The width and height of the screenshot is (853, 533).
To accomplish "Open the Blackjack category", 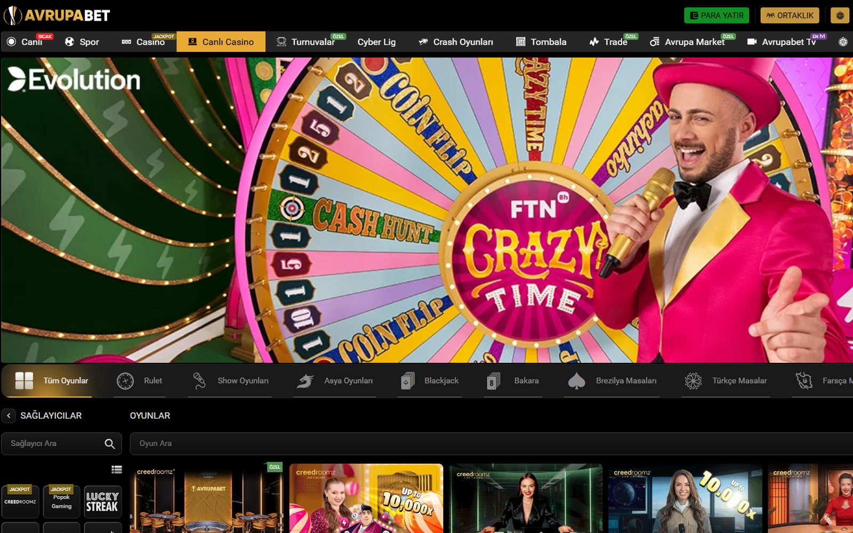I will [x=430, y=381].
